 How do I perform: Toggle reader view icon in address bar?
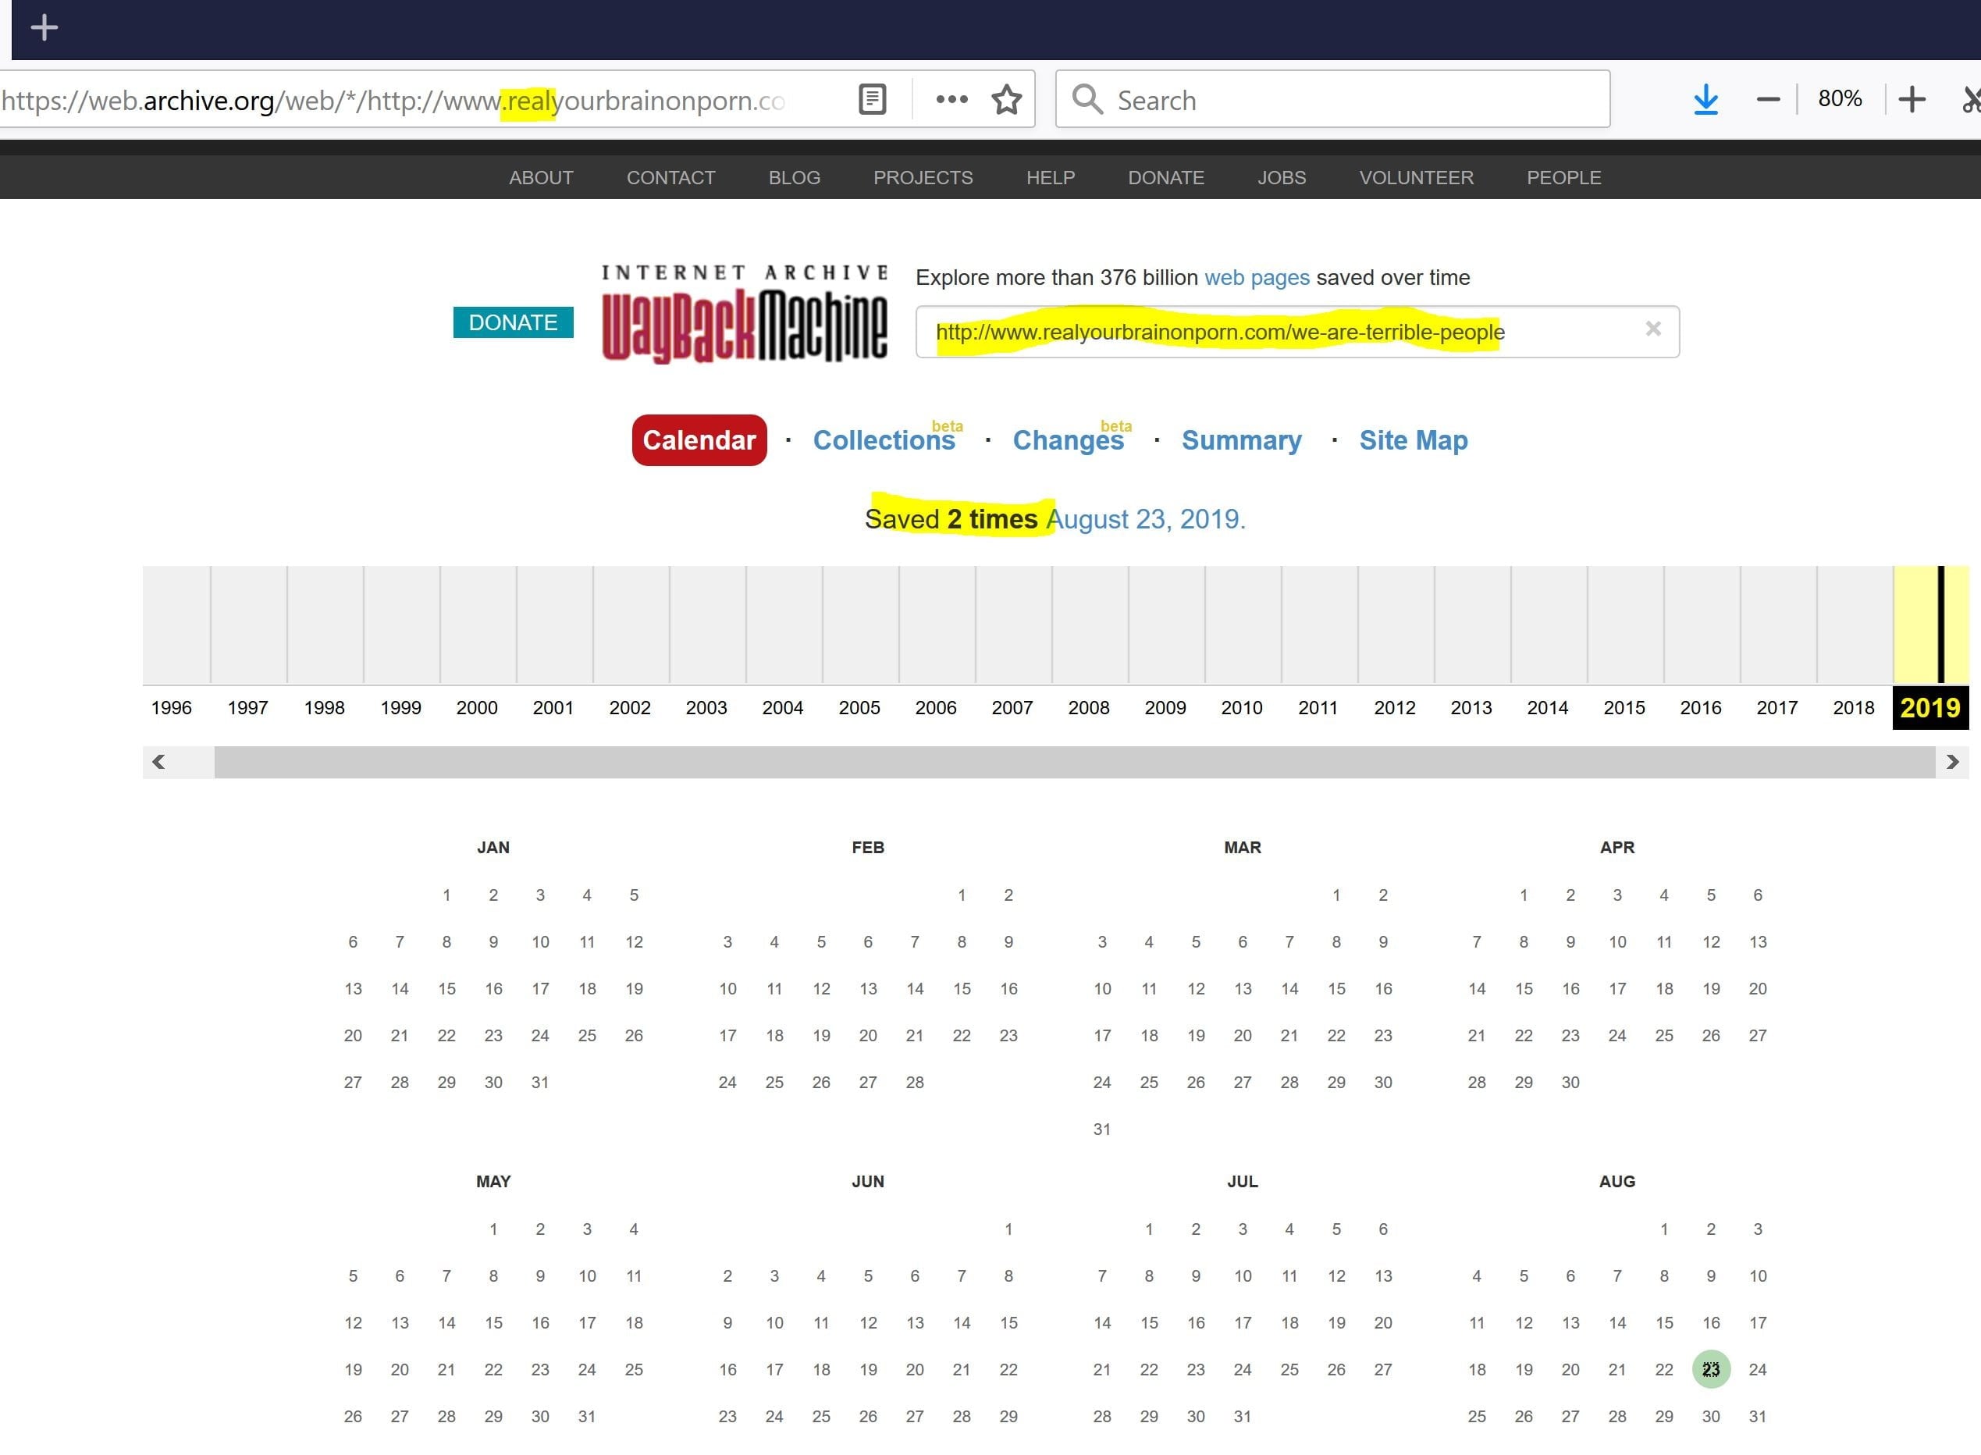(x=872, y=100)
